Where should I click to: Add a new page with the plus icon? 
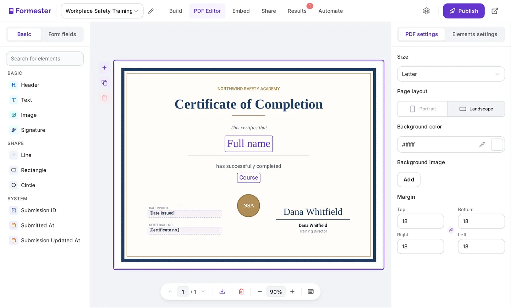tap(104, 68)
